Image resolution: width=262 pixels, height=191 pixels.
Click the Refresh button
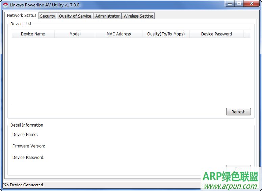coord(238,112)
